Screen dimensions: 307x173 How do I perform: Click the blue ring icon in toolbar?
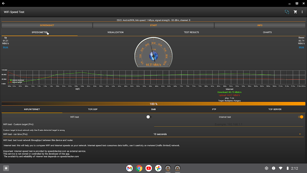(287, 12)
